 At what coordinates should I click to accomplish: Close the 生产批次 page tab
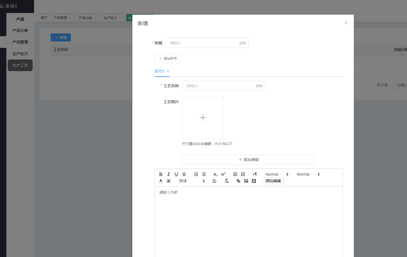tap(120, 18)
